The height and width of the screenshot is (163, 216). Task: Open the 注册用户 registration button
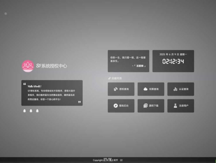[181, 106]
